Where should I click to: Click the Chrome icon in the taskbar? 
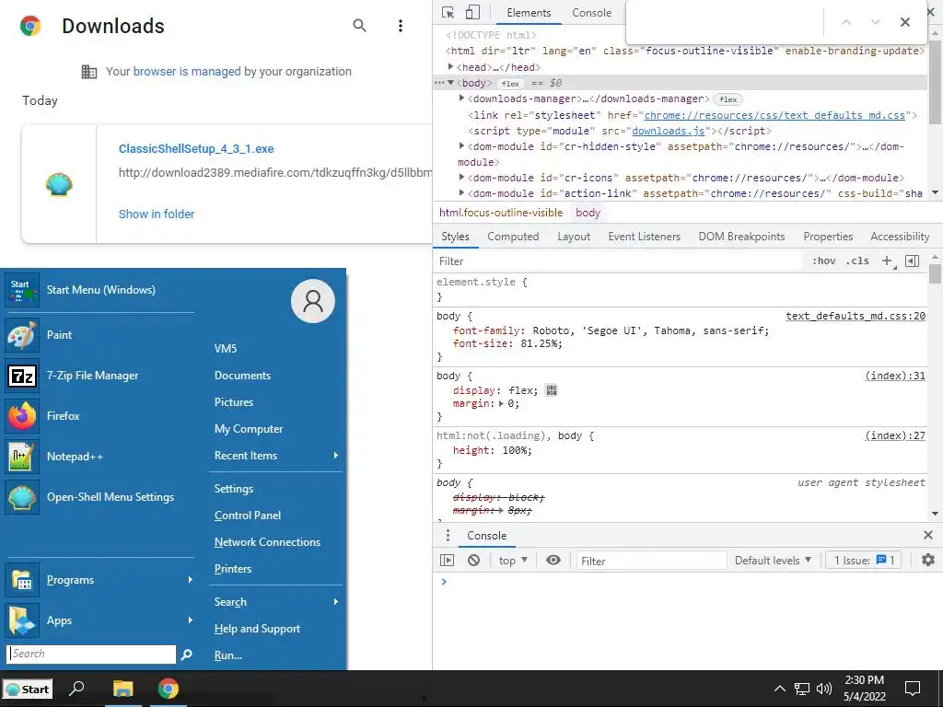tap(169, 689)
